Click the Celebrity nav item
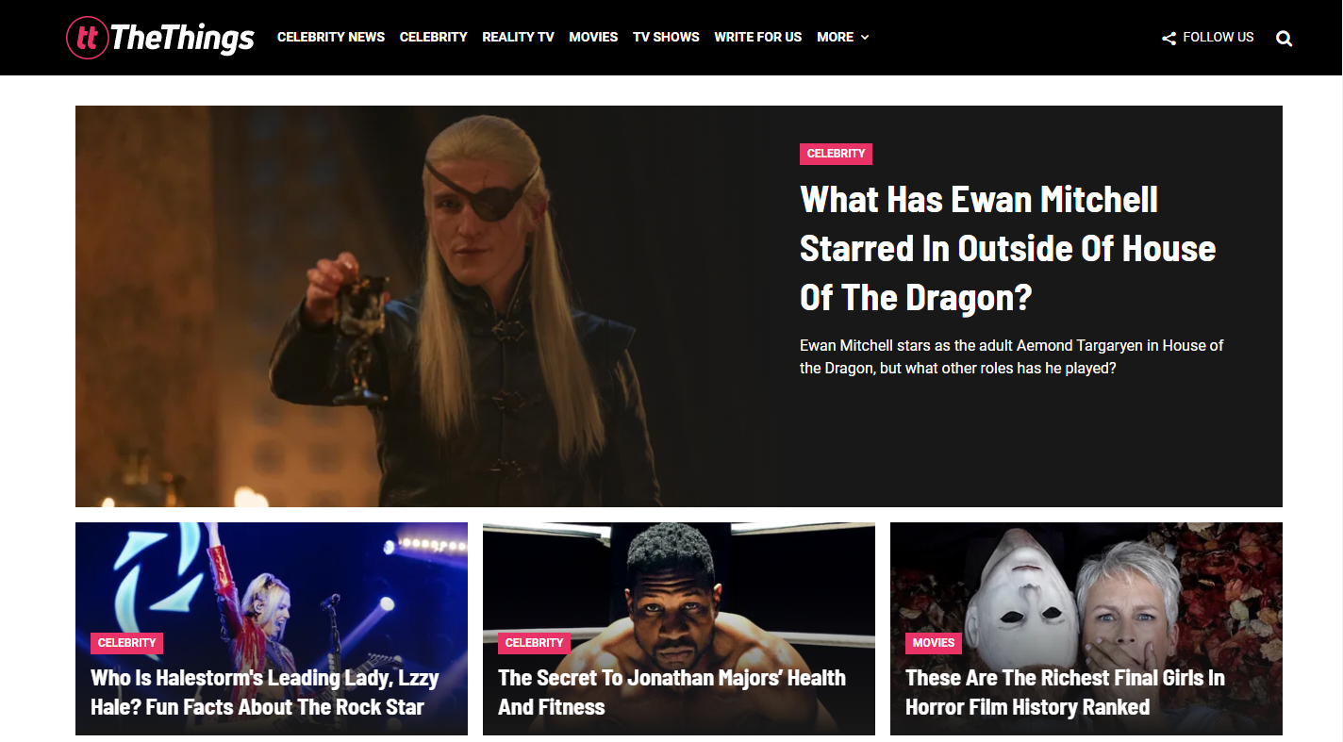Image resolution: width=1343 pixels, height=742 pixels. tap(433, 37)
